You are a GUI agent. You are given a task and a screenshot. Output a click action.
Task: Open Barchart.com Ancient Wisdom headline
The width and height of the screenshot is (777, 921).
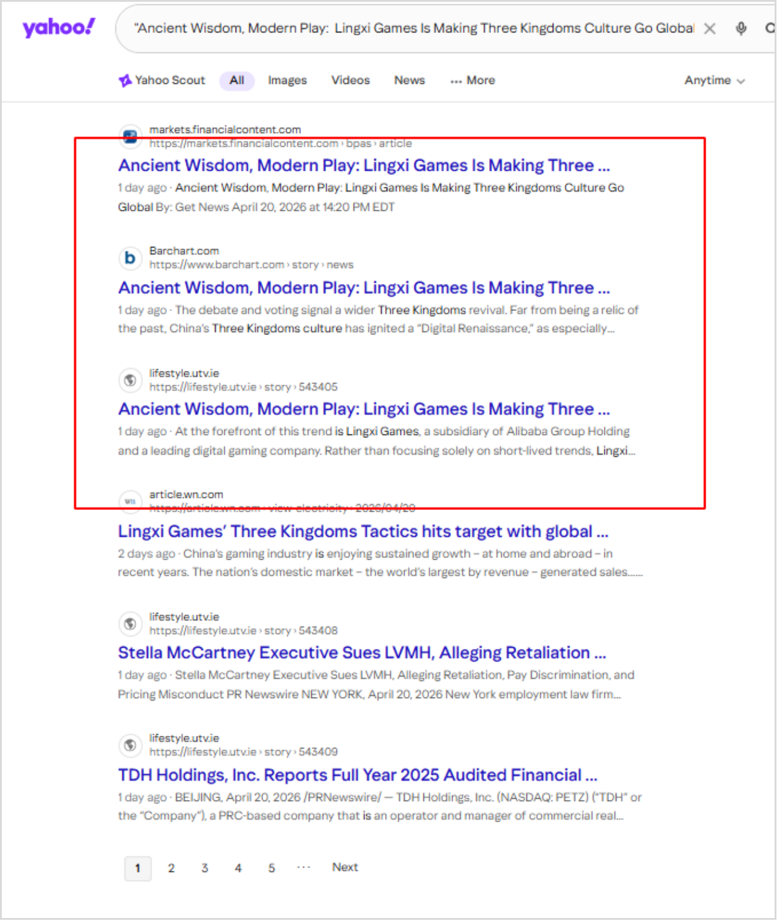tap(364, 288)
